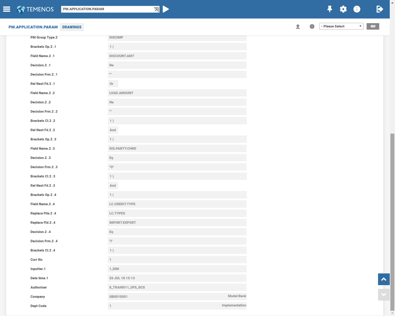Run the command with play button

(166, 9)
